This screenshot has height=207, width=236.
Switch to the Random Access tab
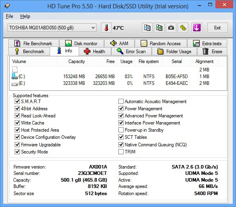(x=161, y=43)
